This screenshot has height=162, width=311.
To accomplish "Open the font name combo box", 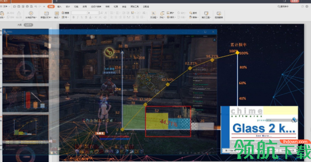I will [79, 13].
